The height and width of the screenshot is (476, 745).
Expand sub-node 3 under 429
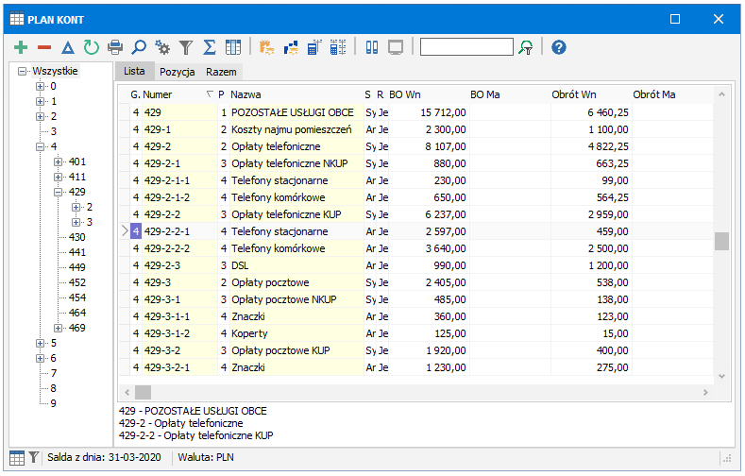[x=76, y=222]
